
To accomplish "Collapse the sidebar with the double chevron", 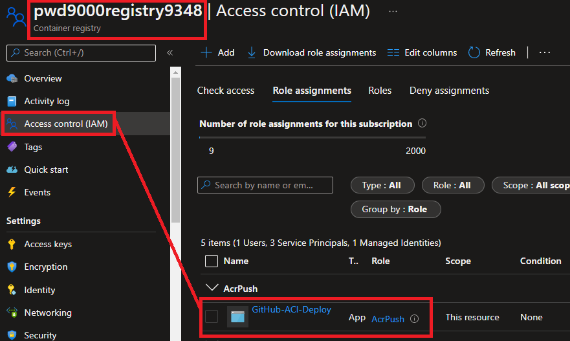I will 170,52.
